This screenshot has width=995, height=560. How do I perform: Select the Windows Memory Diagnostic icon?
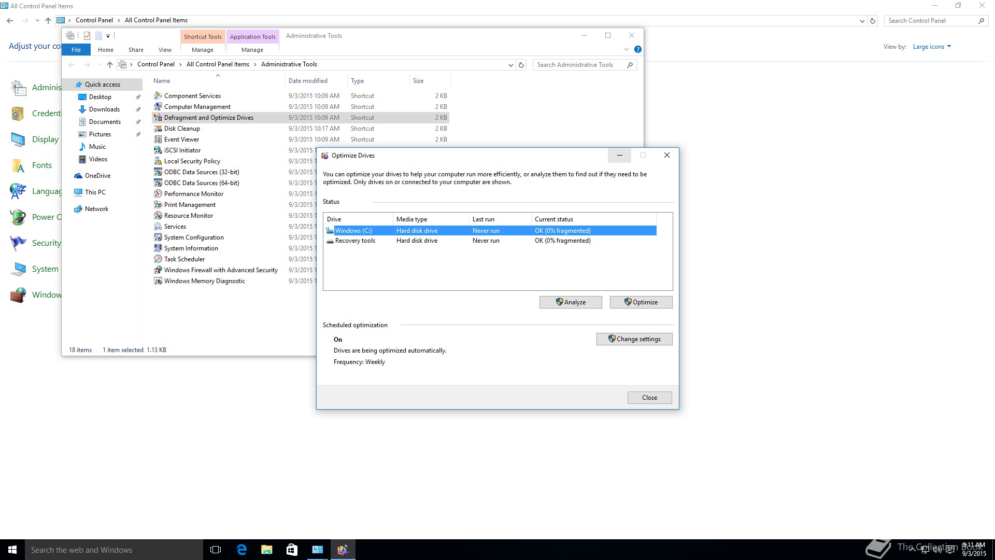158,281
